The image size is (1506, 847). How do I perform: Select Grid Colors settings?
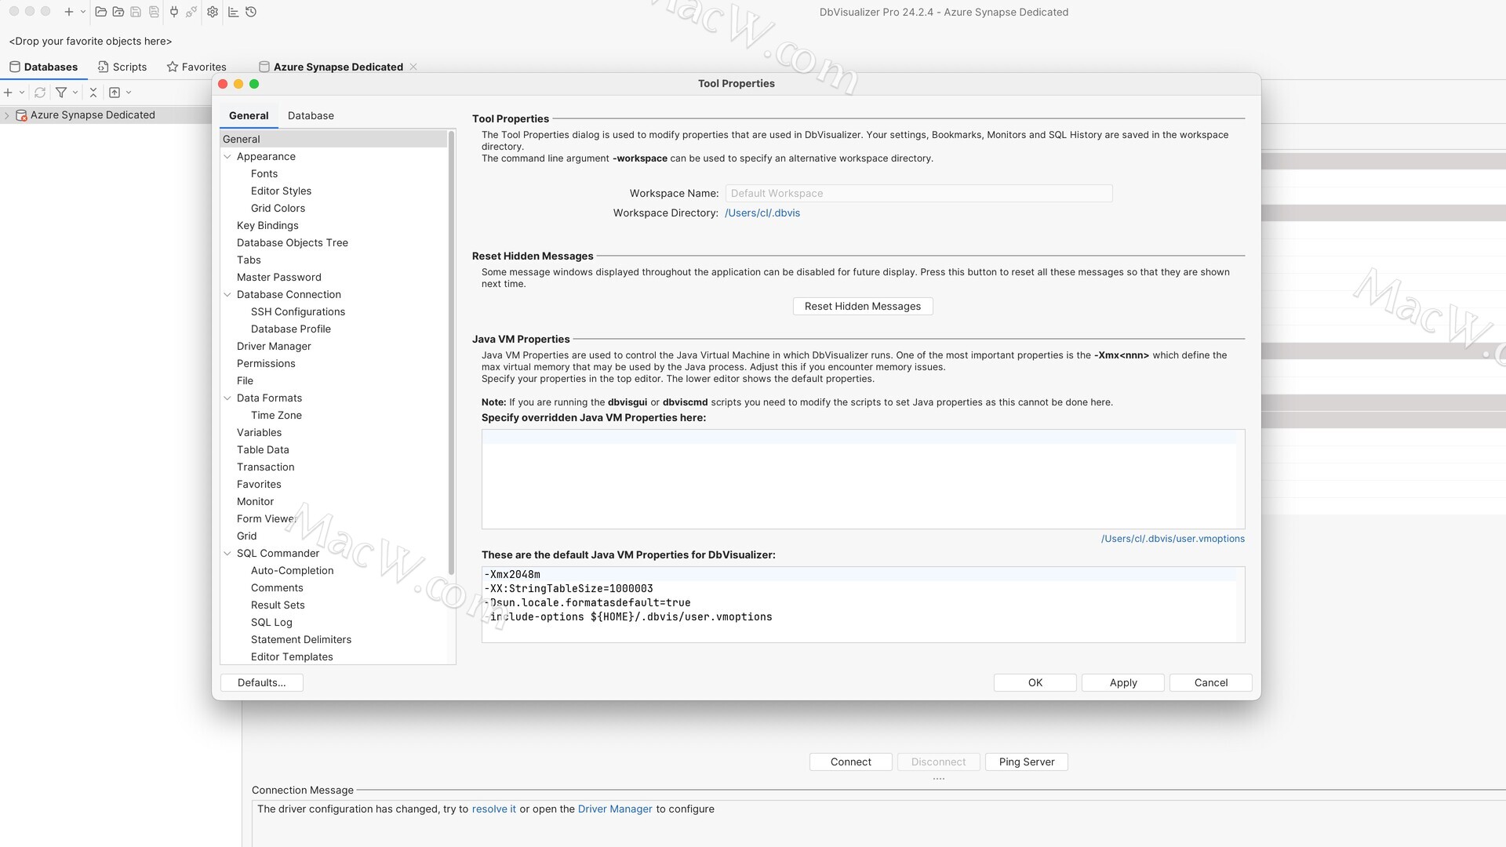coord(278,209)
